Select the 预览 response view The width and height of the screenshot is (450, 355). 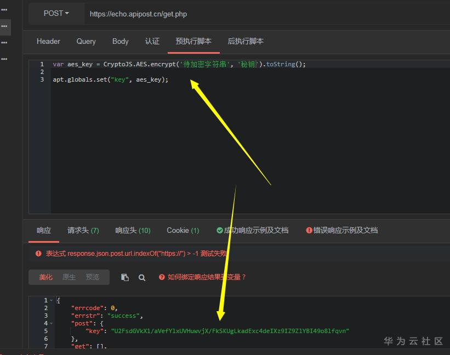pyautogui.click(x=92, y=277)
